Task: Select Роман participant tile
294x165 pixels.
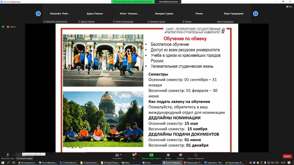Action: [199, 14]
